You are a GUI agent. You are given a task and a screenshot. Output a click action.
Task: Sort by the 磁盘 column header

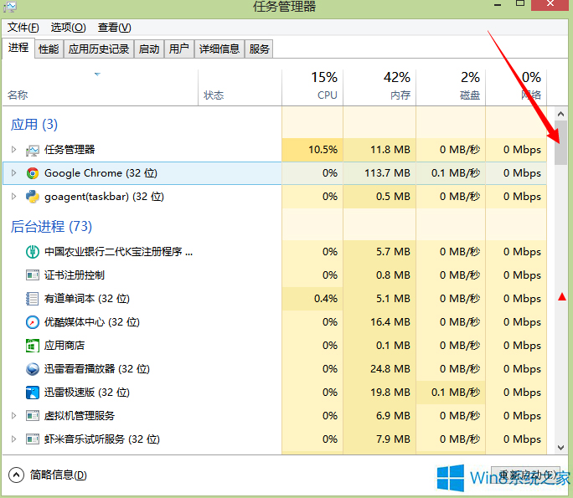[451, 88]
